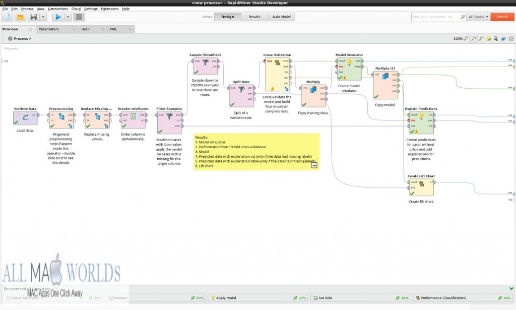Open the subprocess icon on Cross Validation
The image size is (516, 310).
tap(287, 89)
